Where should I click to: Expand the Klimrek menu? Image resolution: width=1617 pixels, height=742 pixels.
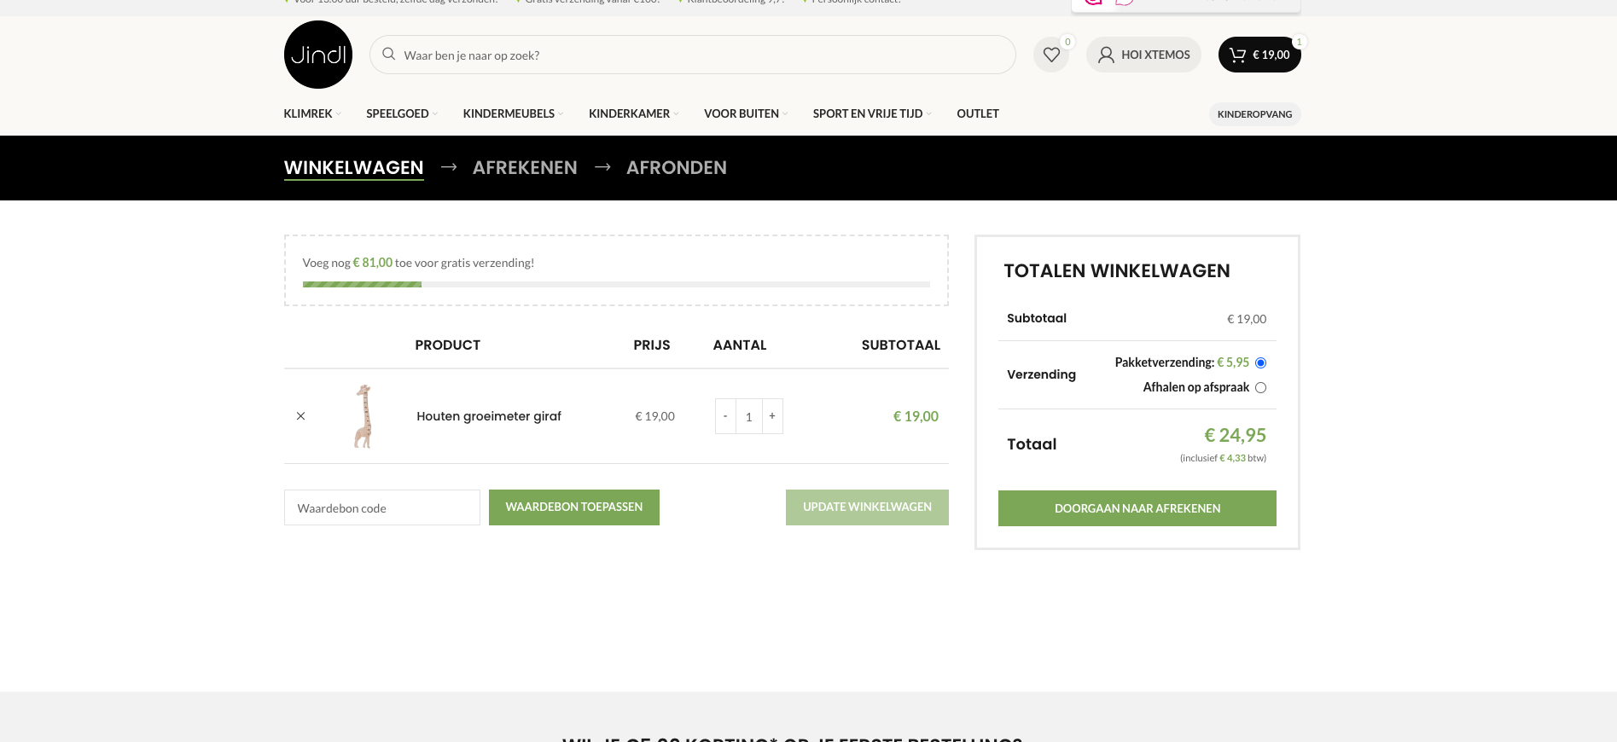coord(312,113)
